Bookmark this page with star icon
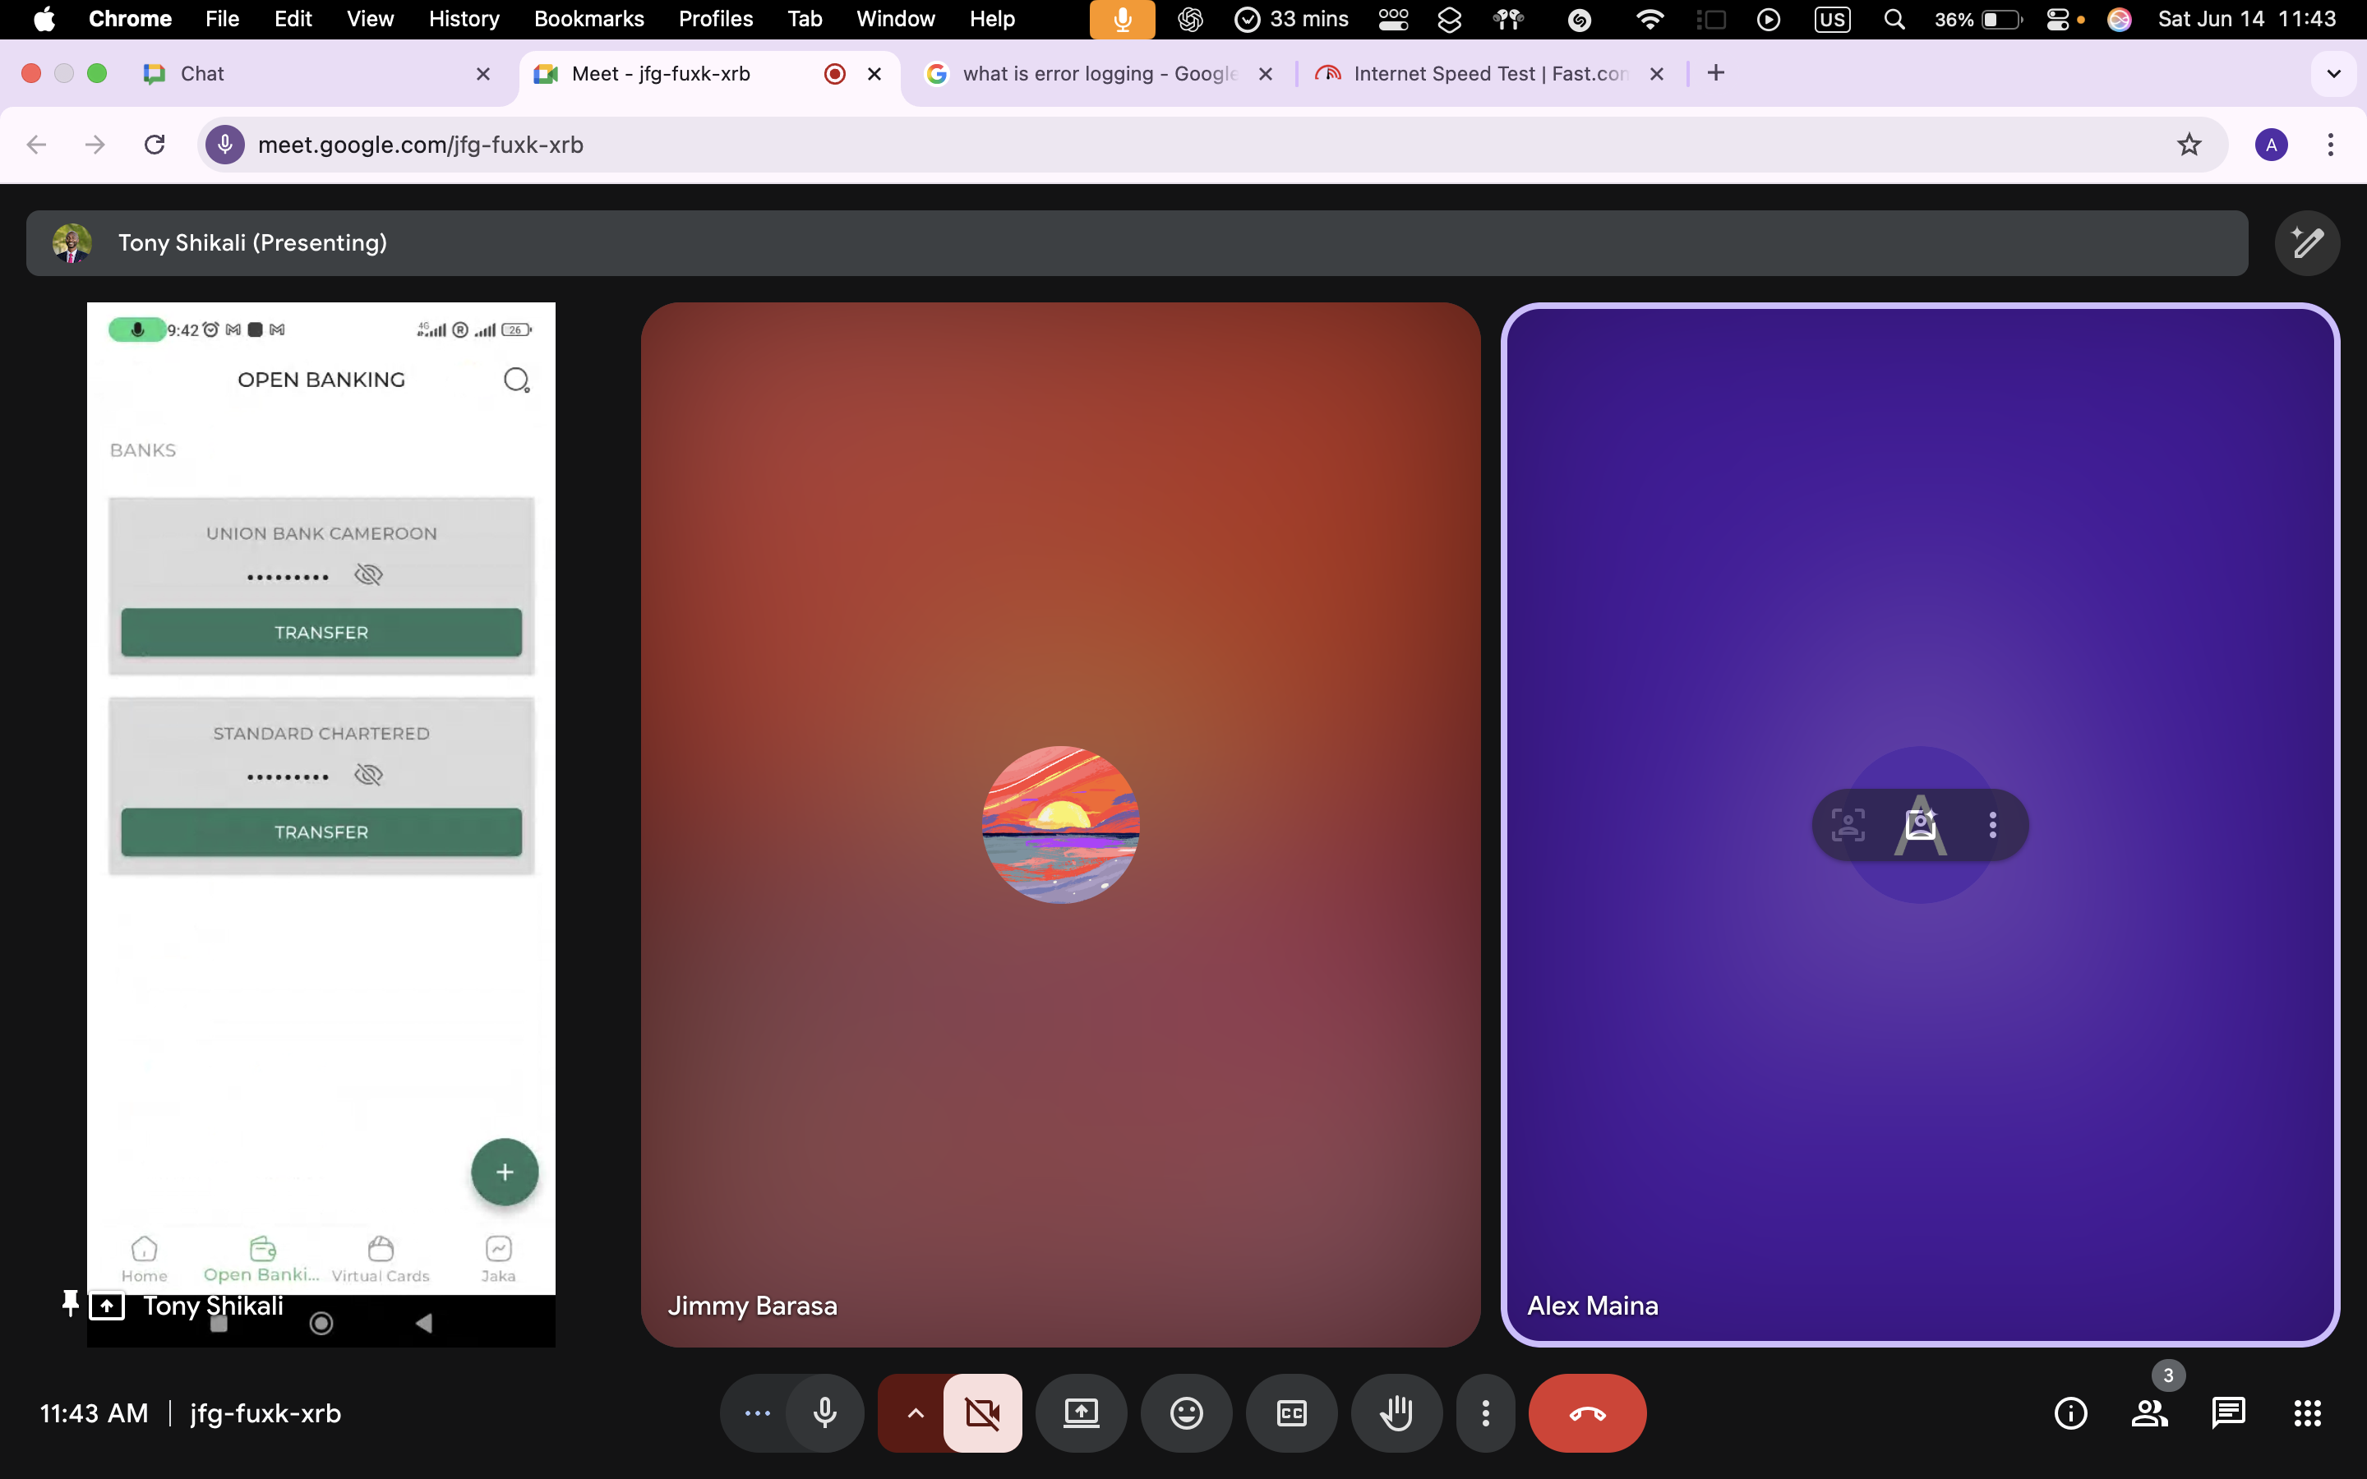 [x=2188, y=145]
